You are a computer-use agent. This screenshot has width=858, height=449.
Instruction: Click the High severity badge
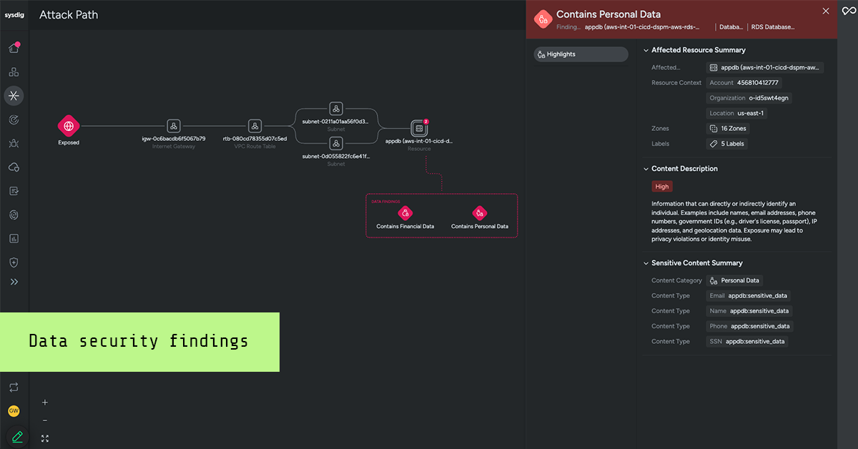pos(661,186)
